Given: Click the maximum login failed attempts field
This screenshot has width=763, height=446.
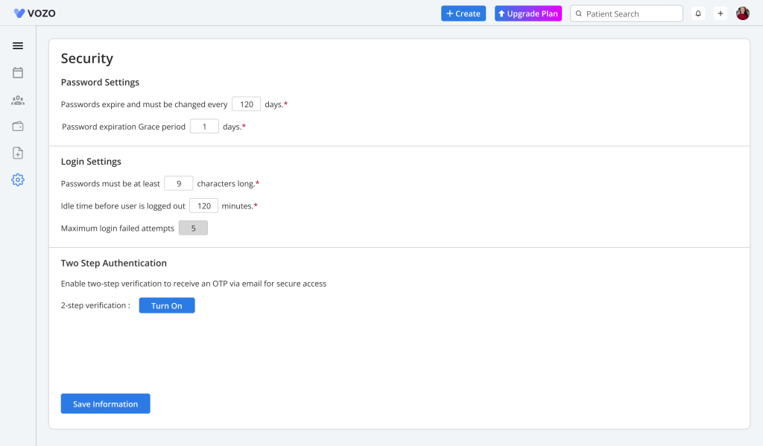Looking at the screenshot, I should (x=193, y=228).
